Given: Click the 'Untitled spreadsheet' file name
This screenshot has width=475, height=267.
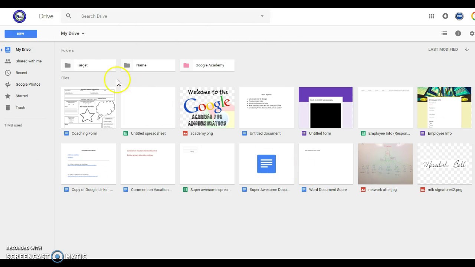Looking at the screenshot, I should (x=148, y=133).
